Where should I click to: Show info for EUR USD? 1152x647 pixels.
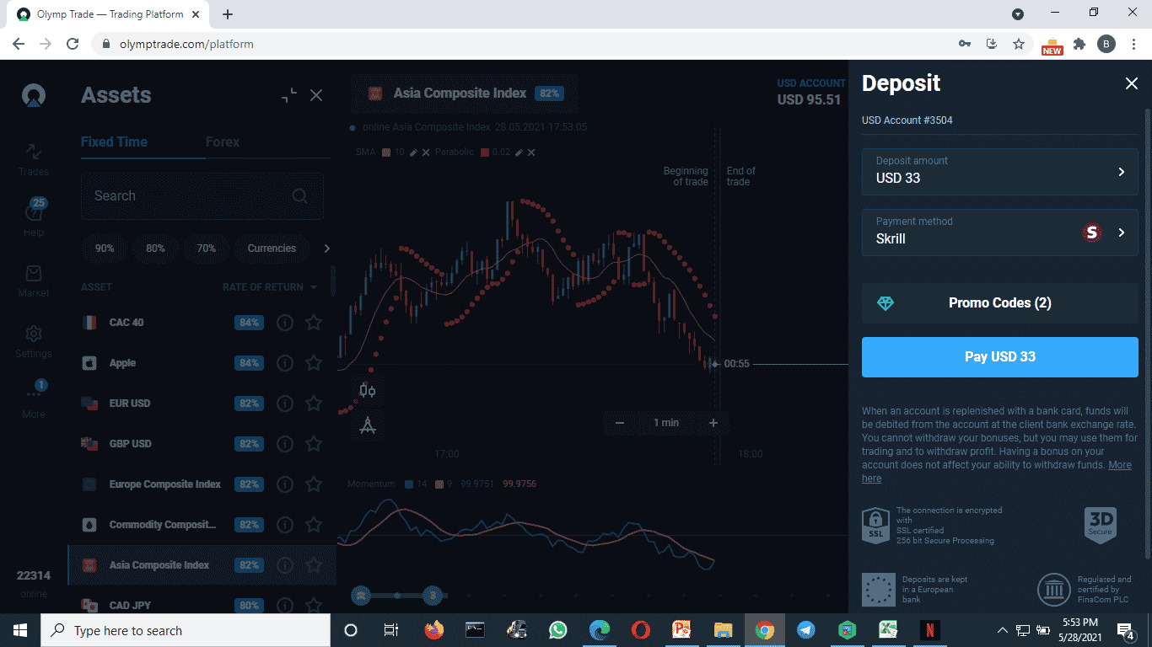tap(285, 404)
